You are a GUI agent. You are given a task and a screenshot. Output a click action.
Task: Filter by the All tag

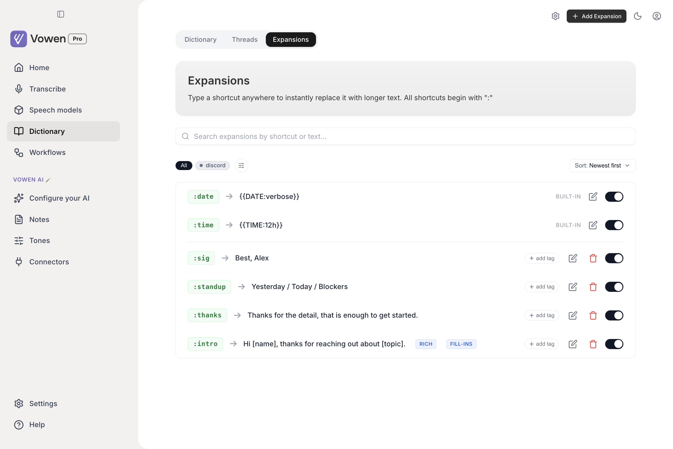184,166
